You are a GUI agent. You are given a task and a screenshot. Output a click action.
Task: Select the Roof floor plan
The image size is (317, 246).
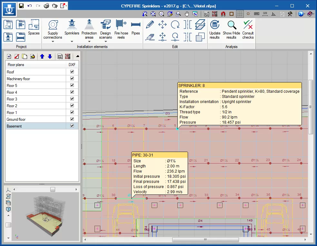(36, 72)
